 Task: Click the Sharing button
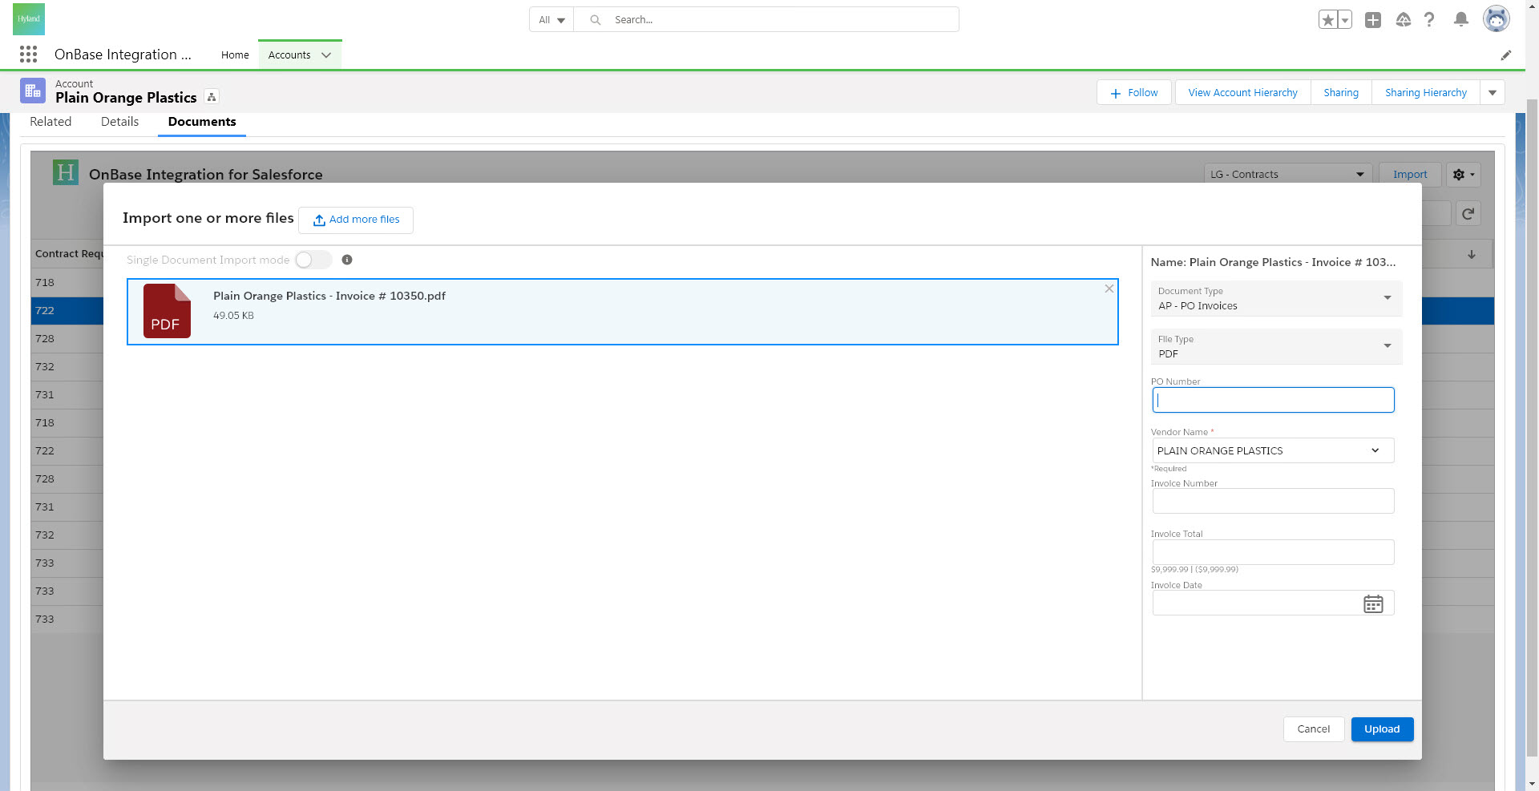tap(1341, 93)
